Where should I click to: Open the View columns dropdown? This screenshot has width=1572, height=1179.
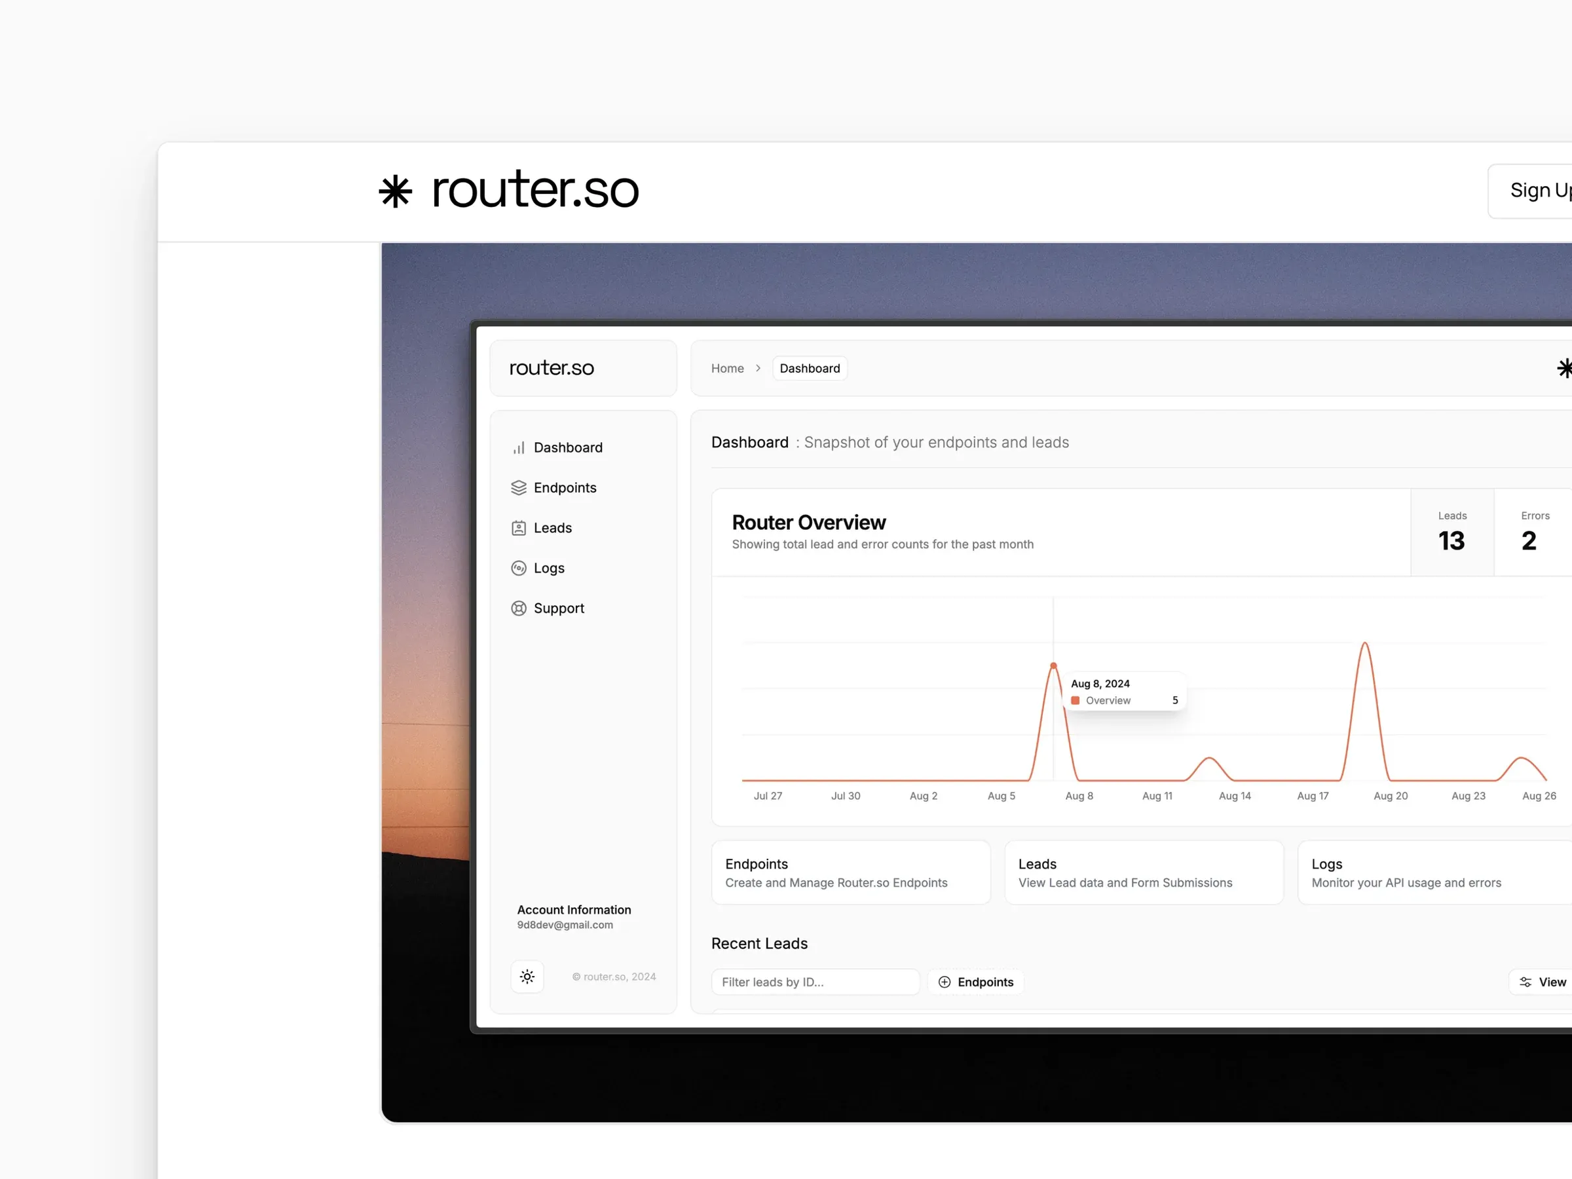click(1541, 982)
